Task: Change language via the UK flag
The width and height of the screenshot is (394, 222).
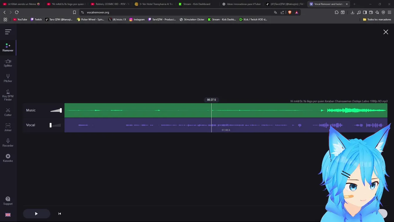Action: (8, 215)
